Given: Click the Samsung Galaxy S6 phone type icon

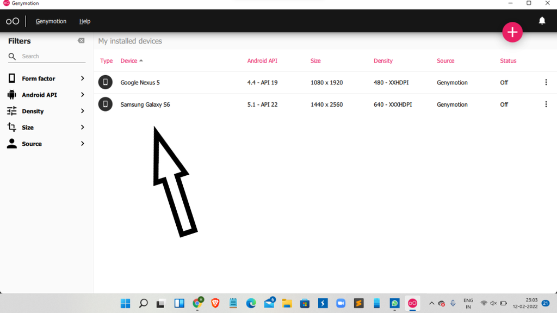Looking at the screenshot, I should point(105,104).
